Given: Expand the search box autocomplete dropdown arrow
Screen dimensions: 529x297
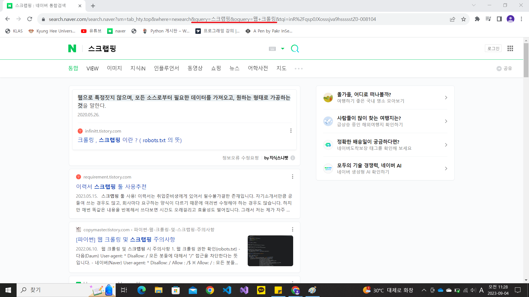Looking at the screenshot, I should click(282, 49).
